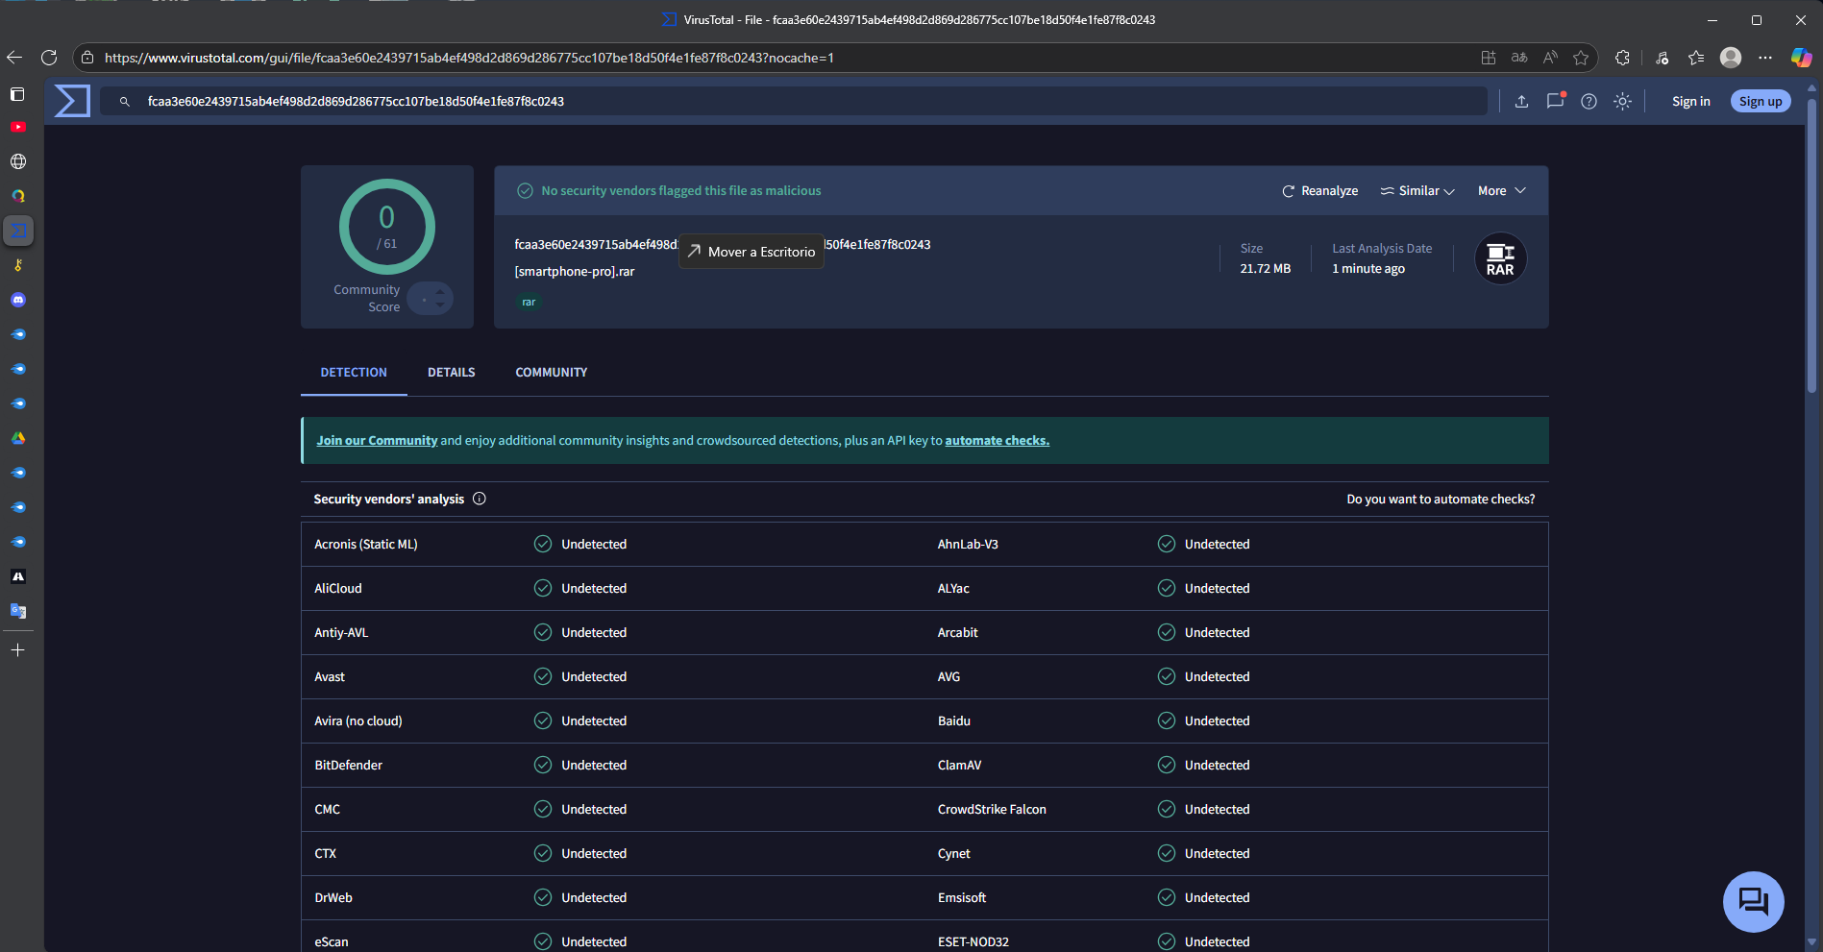Screen dimensions: 1823x952
Task: Switch to the COMMUNITY tab
Action: point(552,373)
